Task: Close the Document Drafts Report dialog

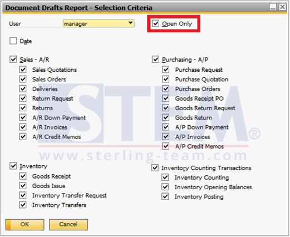Action: coord(283,7)
